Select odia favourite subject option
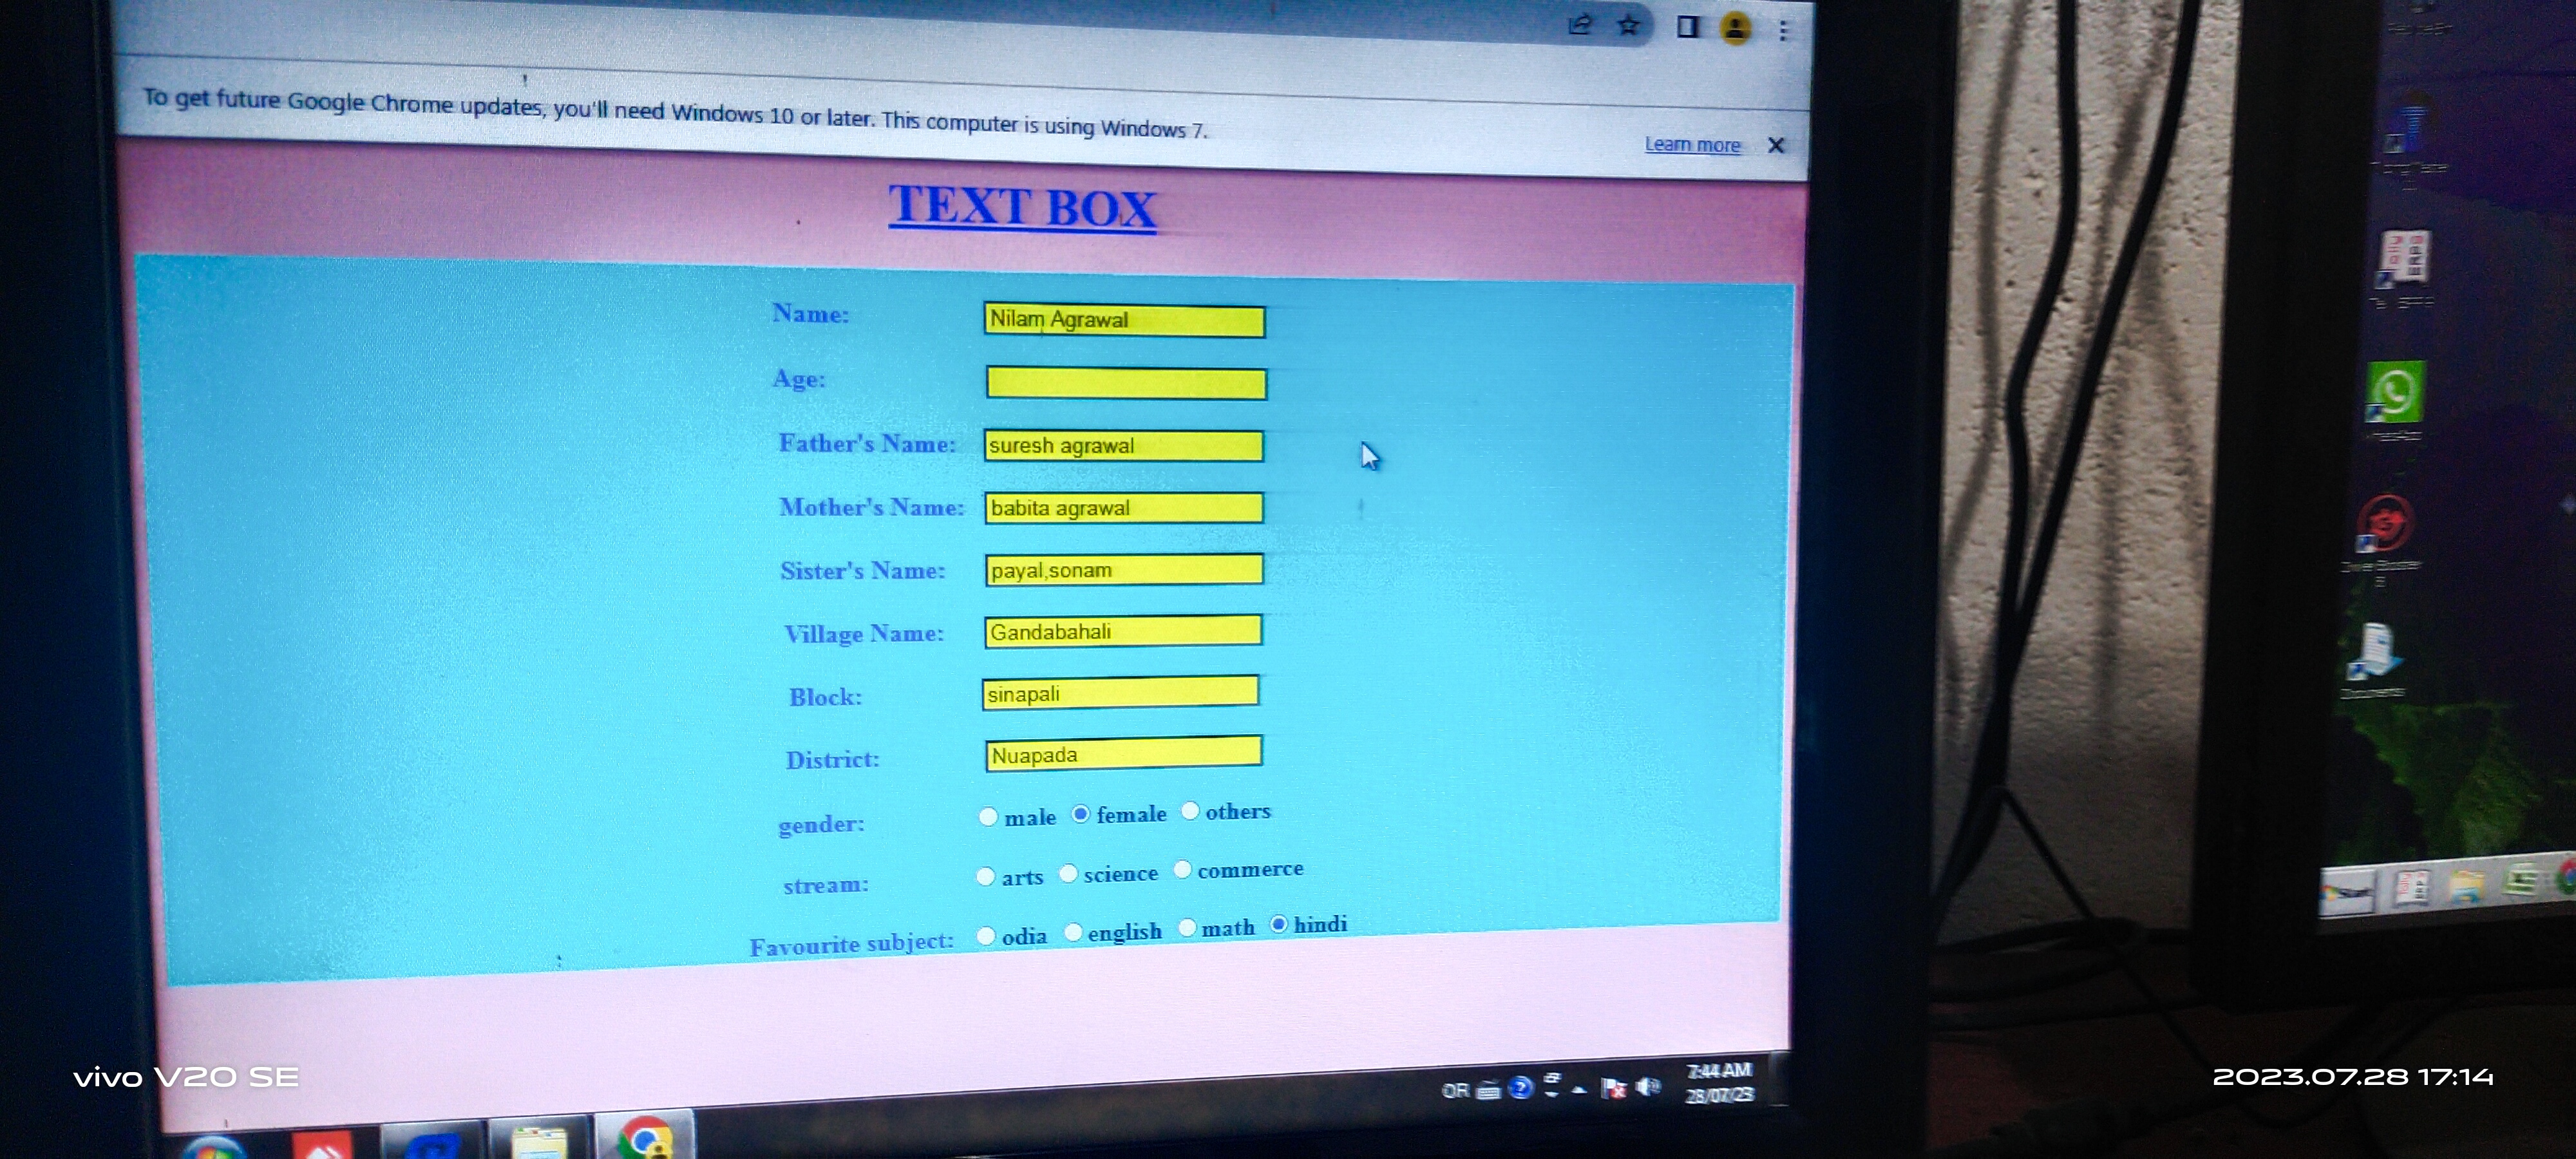This screenshot has width=2576, height=1159. [986, 936]
